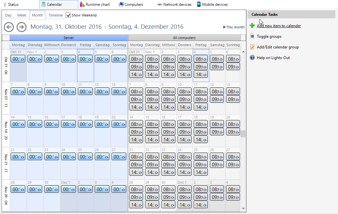Switch to the Network devices tab
This screenshot has width=338, height=214.
[174, 4]
